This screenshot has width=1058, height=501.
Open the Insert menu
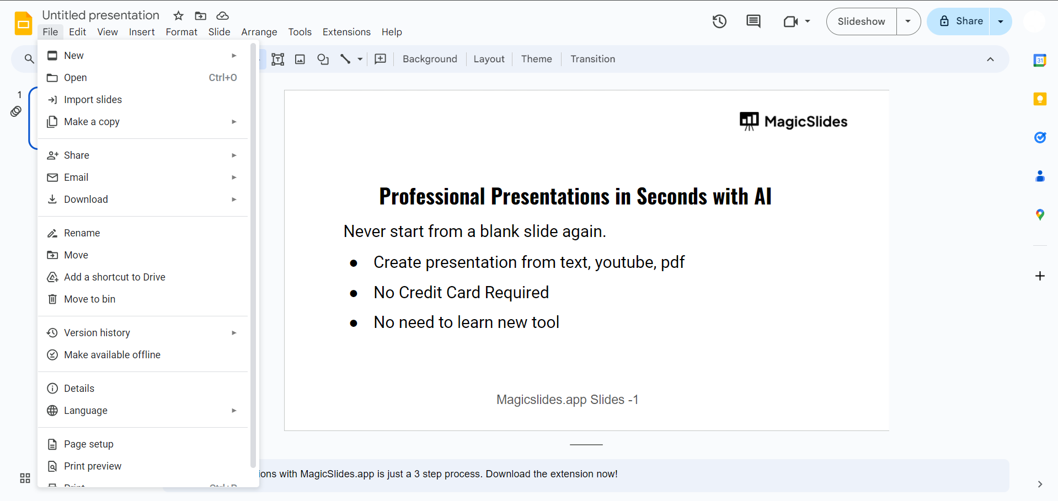[142, 32]
